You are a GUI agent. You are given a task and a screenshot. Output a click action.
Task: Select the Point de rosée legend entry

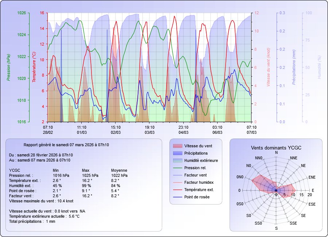point(197,197)
